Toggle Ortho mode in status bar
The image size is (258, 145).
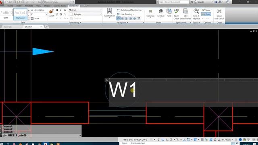pos(167,140)
